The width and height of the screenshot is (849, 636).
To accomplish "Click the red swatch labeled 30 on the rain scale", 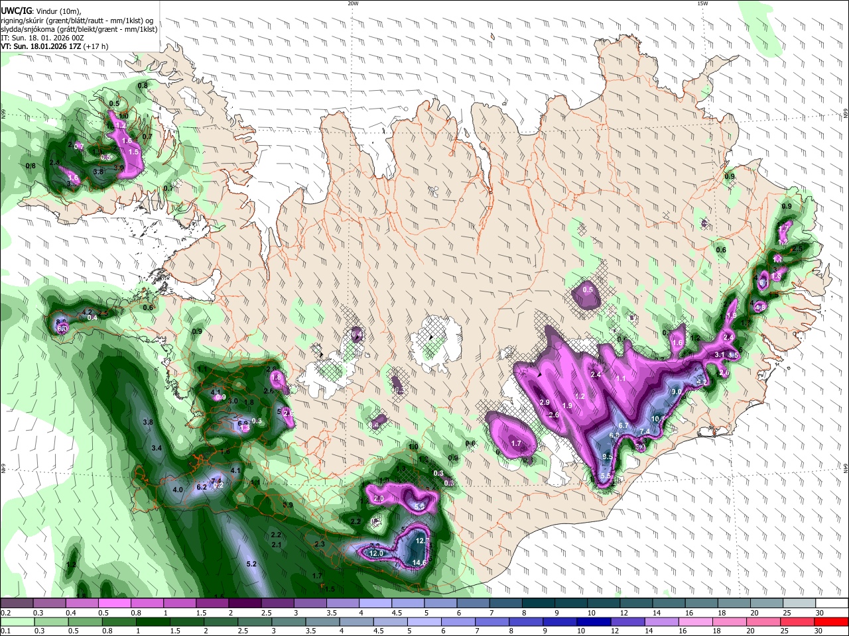I will pos(832,622).
